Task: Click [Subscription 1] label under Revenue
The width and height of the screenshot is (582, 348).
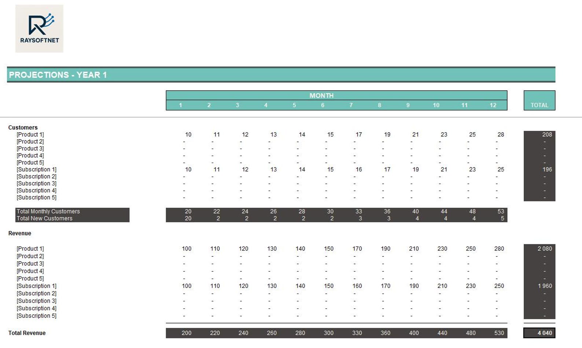Action: click(x=36, y=286)
